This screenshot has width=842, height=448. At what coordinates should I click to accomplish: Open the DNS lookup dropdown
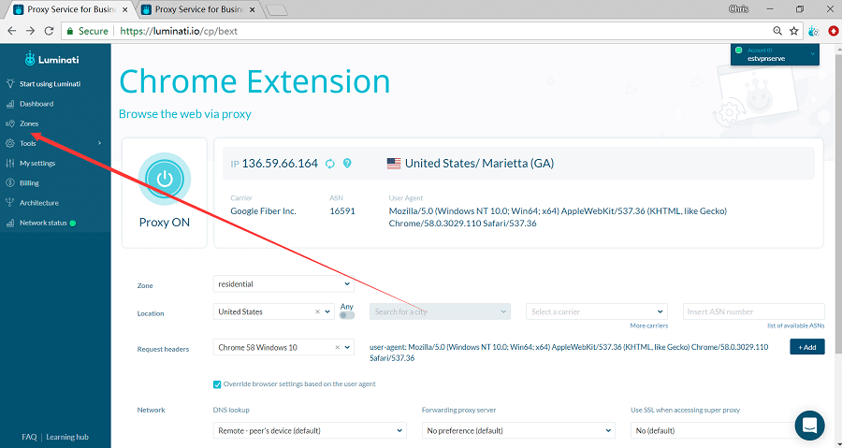click(x=310, y=430)
